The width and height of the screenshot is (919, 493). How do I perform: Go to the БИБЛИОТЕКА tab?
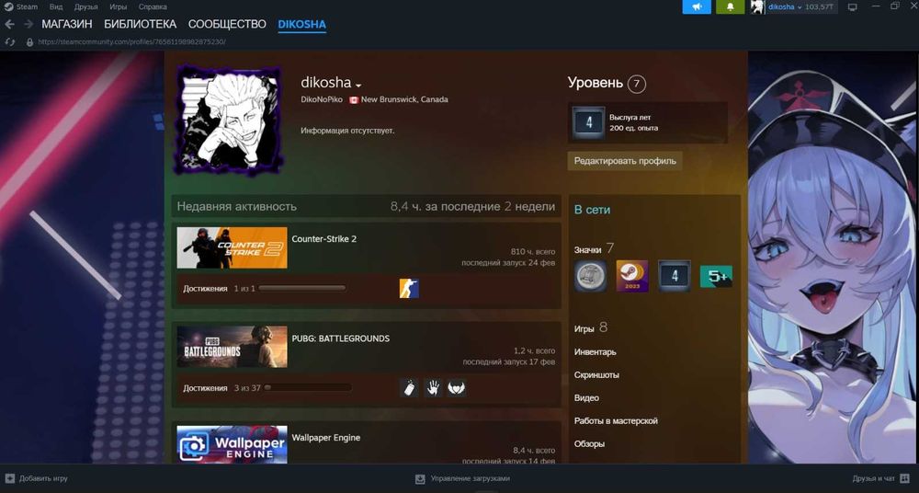point(140,25)
